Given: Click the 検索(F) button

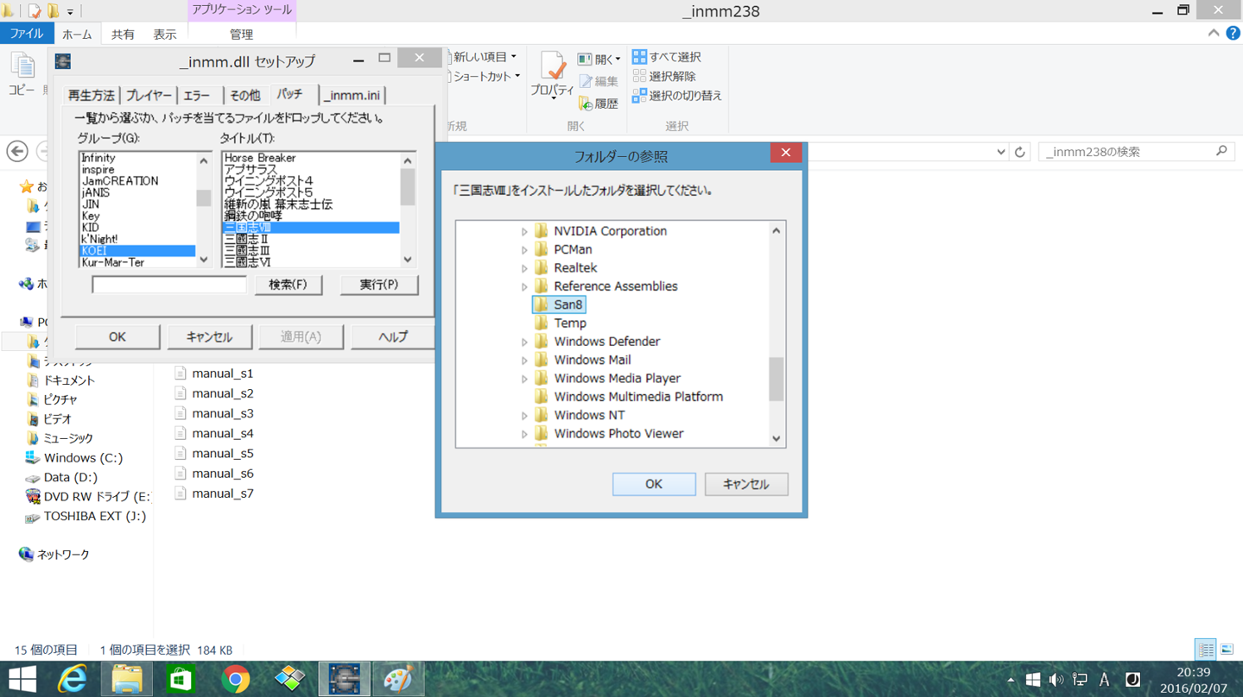Looking at the screenshot, I should 288,285.
